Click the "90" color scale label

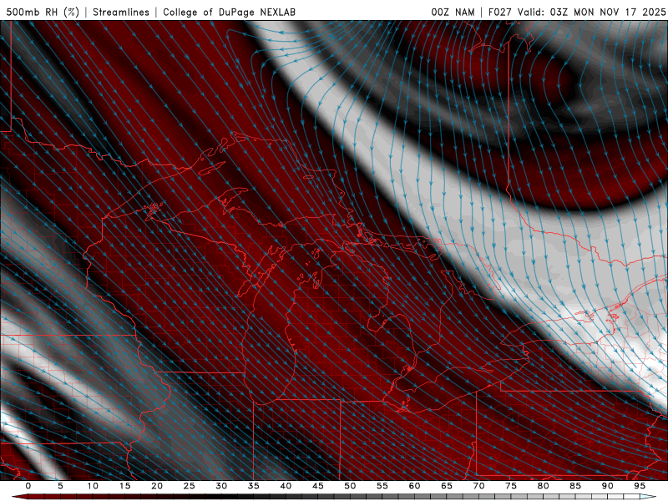tap(607, 486)
